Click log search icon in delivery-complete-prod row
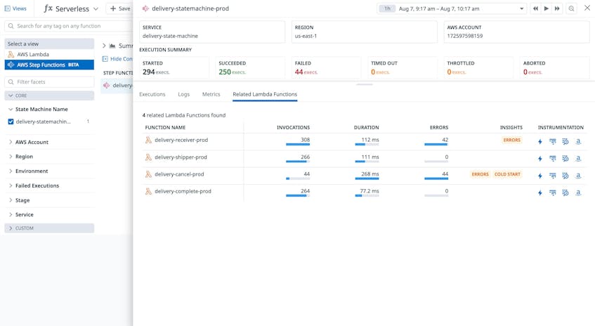This screenshot has width=595, height=326. (x=565, y=193)
